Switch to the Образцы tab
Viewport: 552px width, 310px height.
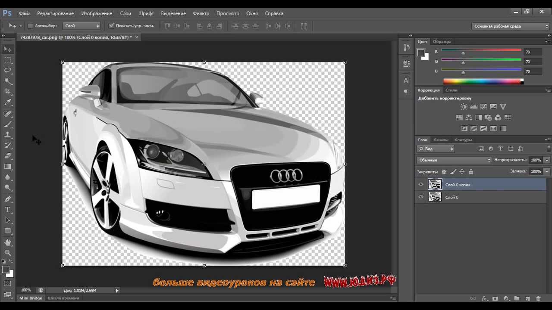442,42
